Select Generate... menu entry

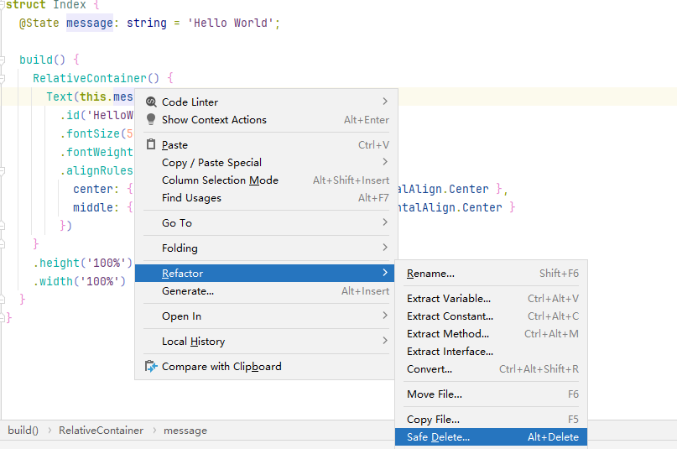click(x=188, y=291)
